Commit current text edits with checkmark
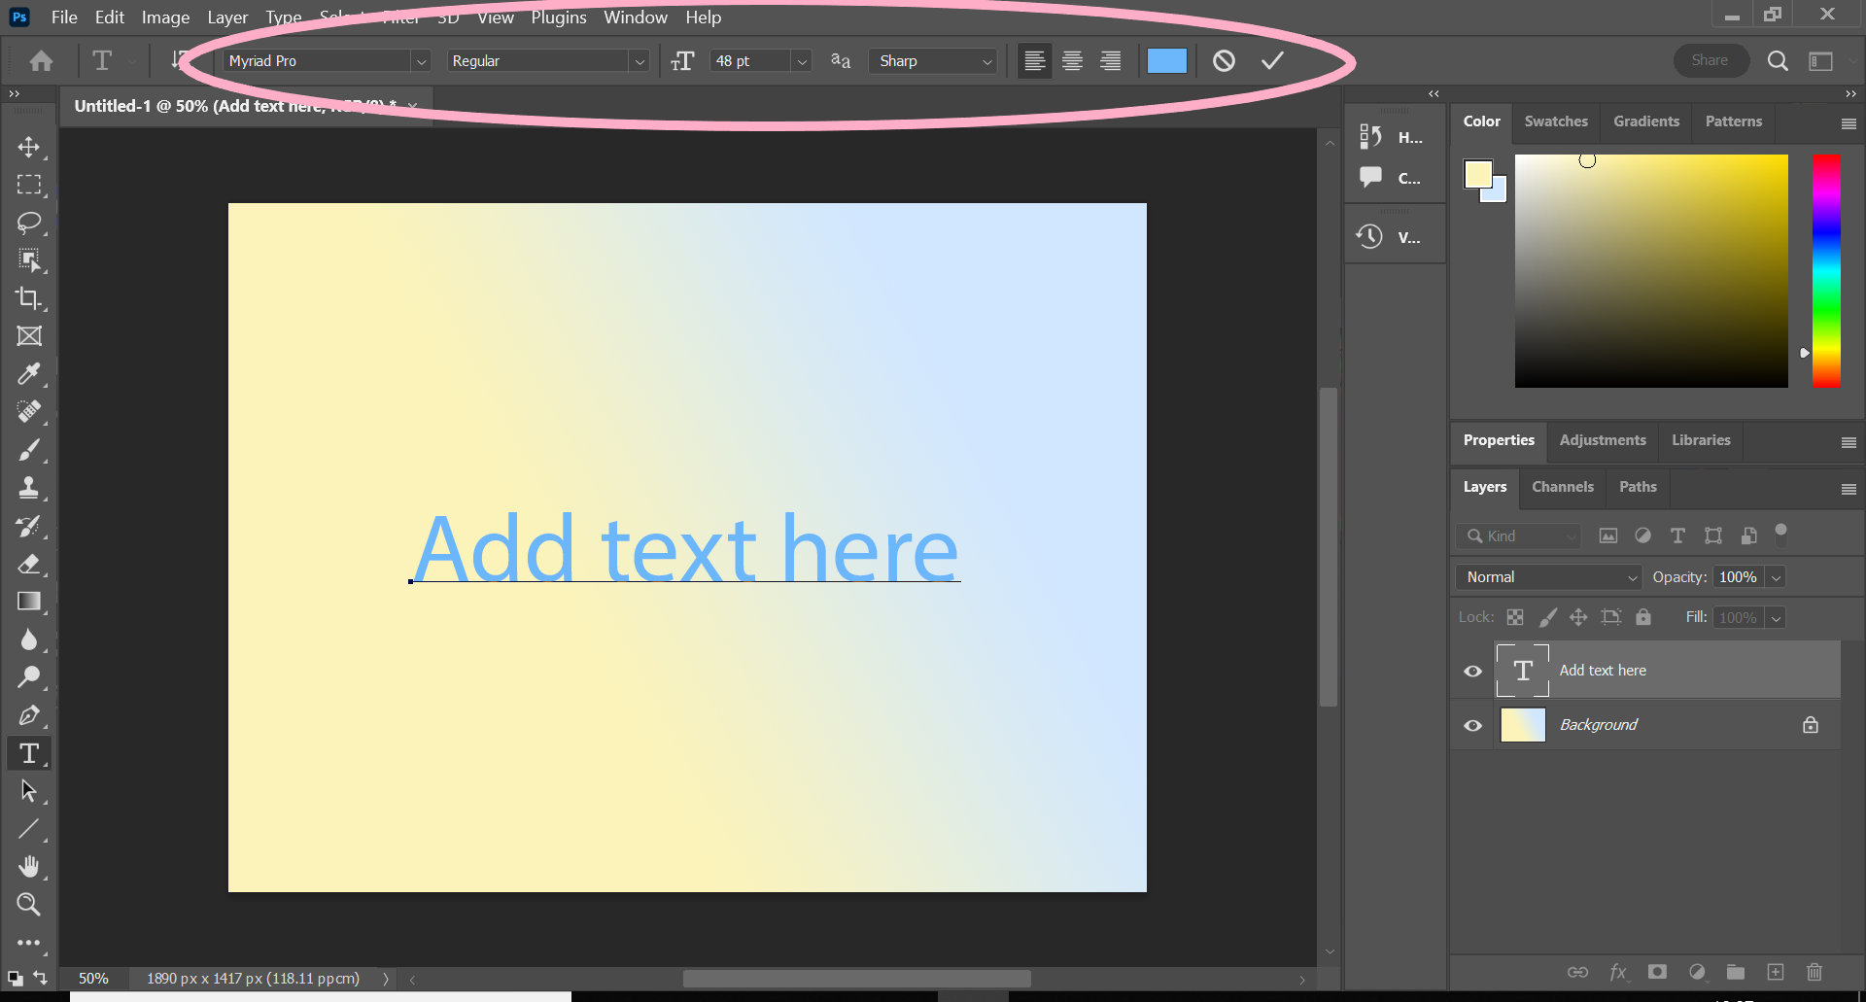This screenshot has height=1002, width=1866. [1272, 61]
